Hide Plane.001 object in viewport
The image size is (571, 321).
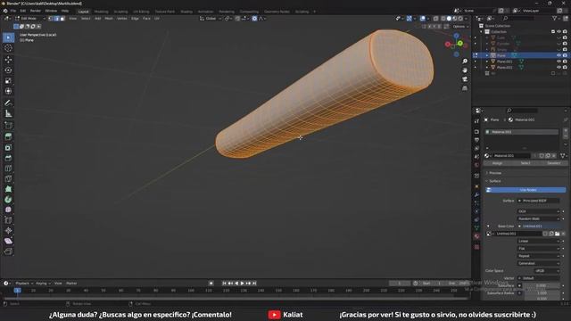(559, 62)
